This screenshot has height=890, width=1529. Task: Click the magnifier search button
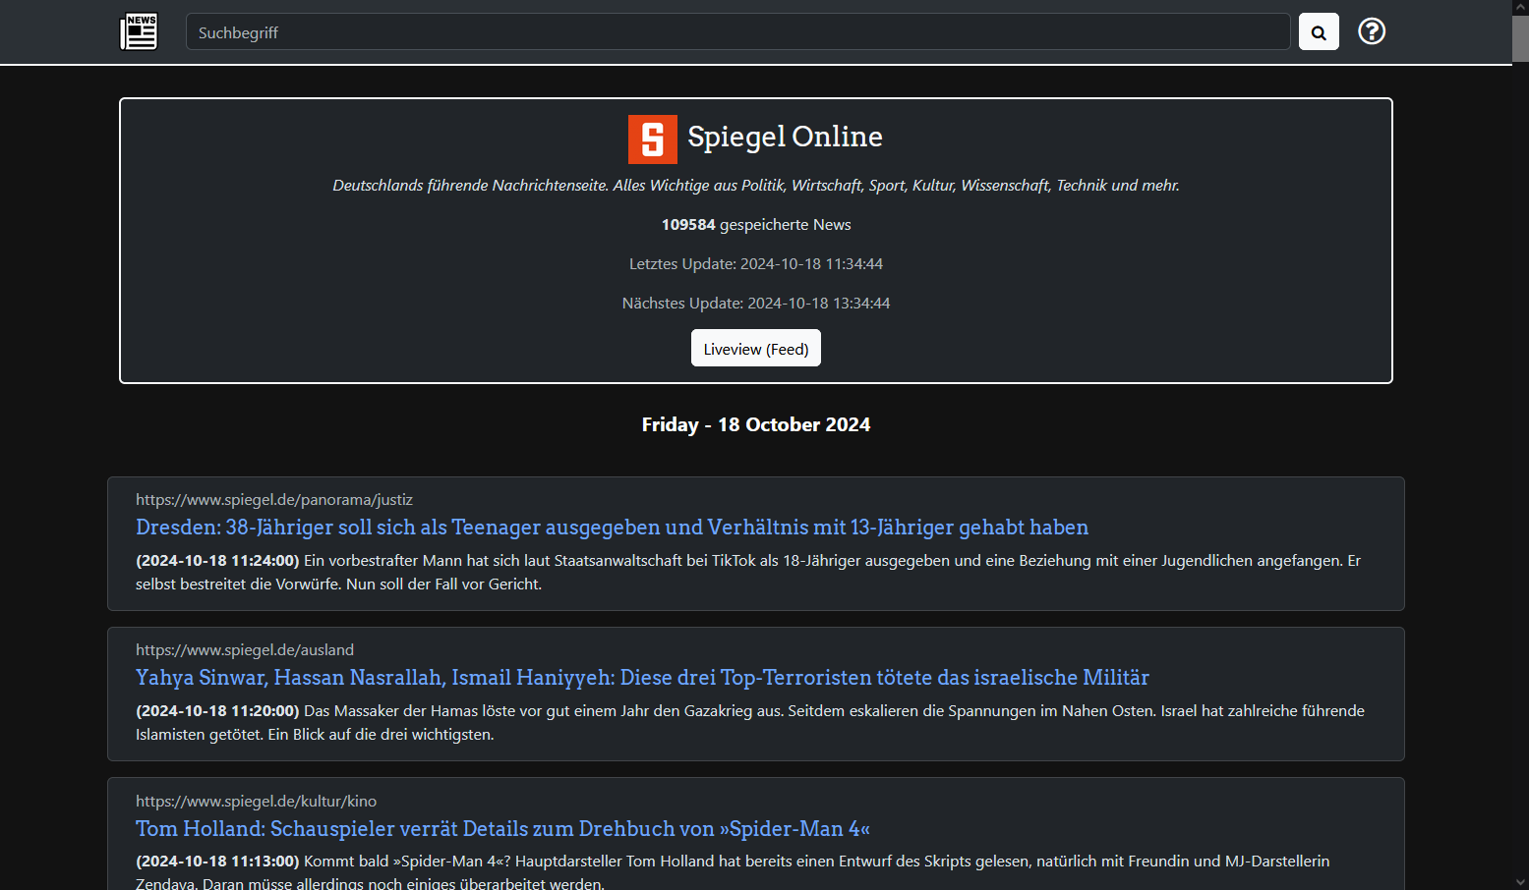click(1319, 31)
